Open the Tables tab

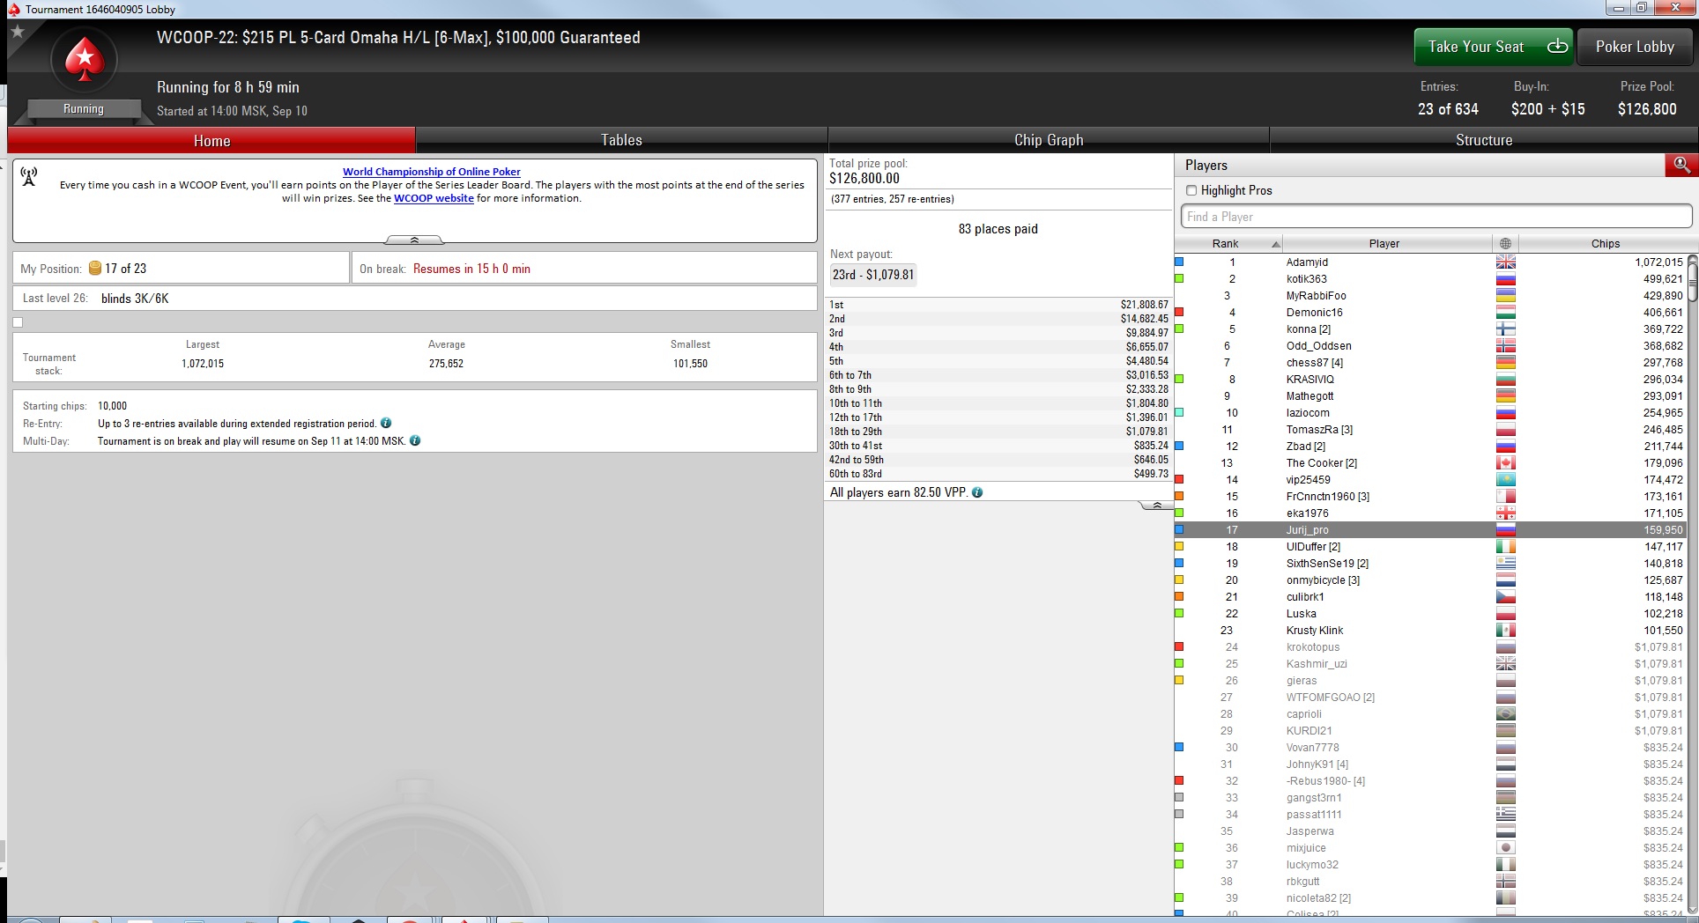click(621, 141)
